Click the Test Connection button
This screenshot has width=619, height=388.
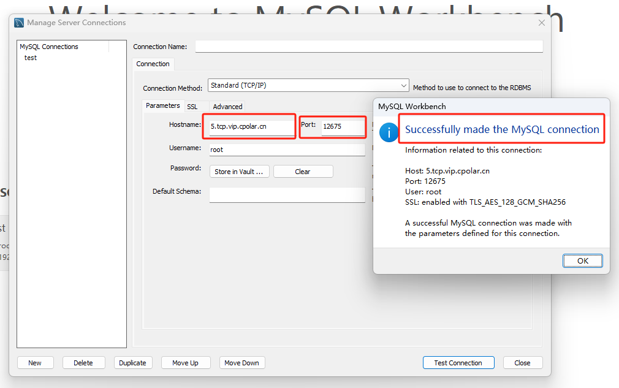[x=458, y=363]
